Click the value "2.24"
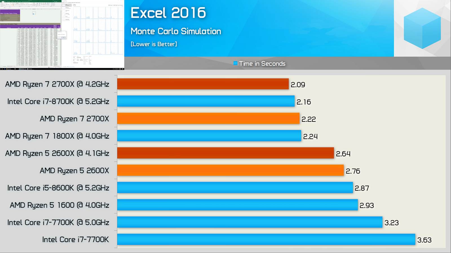Screen dimensions: 451x253 coord(310,137)
